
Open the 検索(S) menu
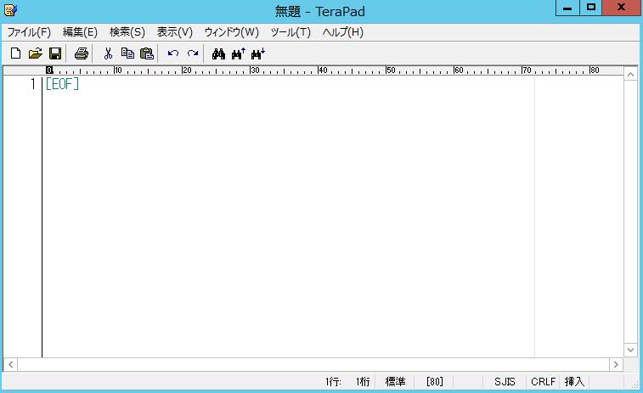click(127, 32)
